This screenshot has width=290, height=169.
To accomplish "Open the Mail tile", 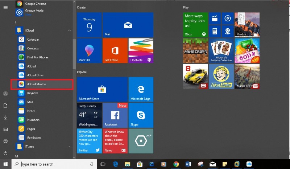I will point(128,25).
